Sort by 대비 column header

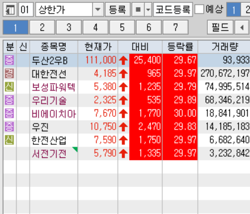[140, 47]
